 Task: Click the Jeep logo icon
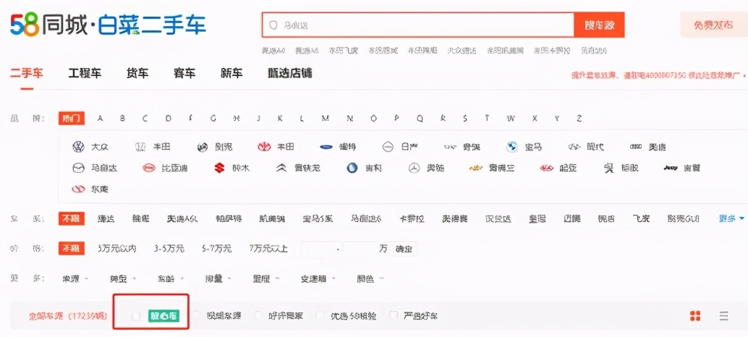[x=671, y=168]
